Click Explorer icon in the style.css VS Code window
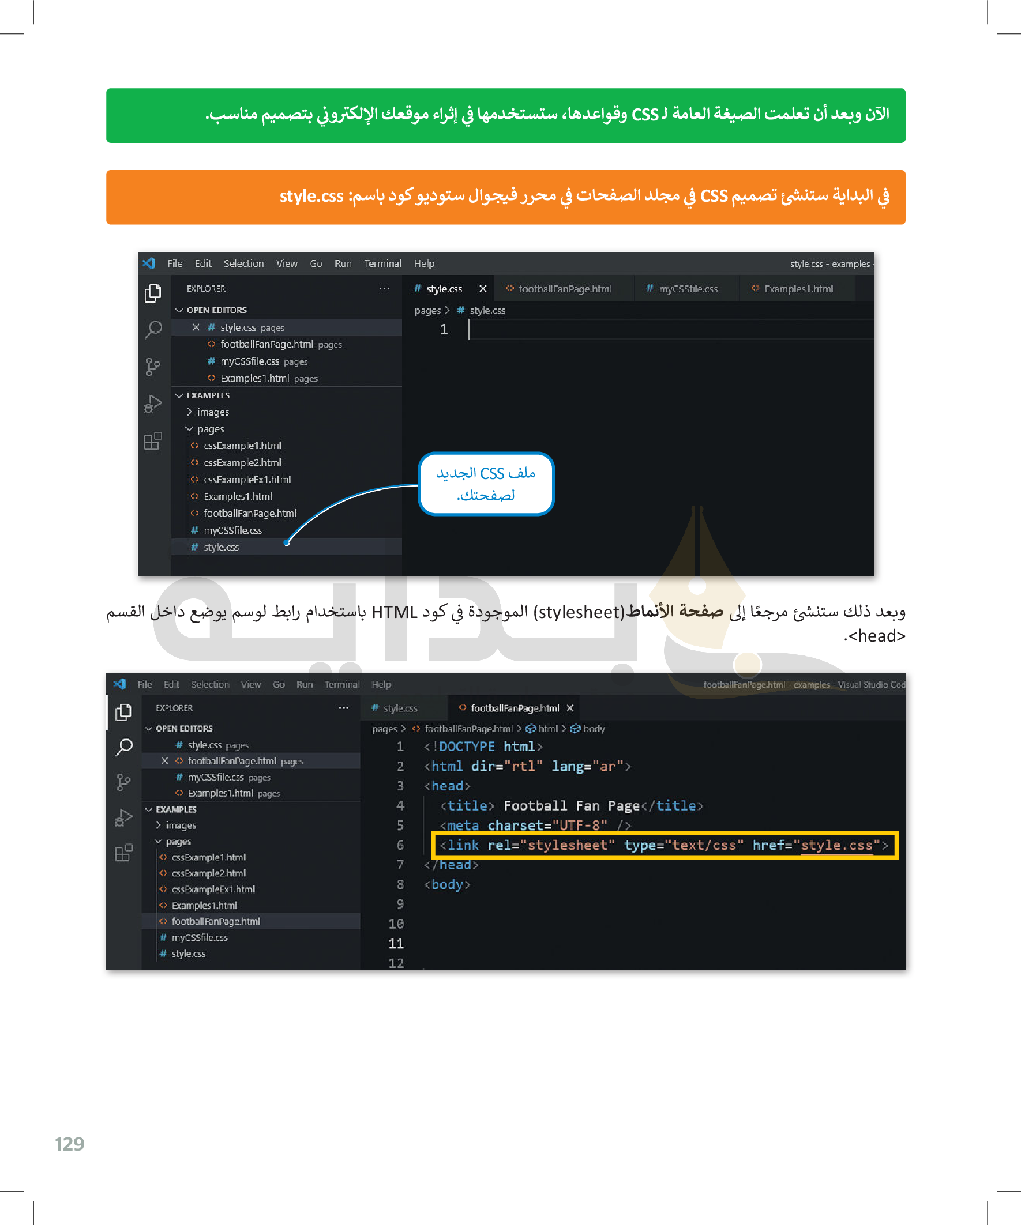This screenshot has height=1225, width=1021. tap(153, 293)
